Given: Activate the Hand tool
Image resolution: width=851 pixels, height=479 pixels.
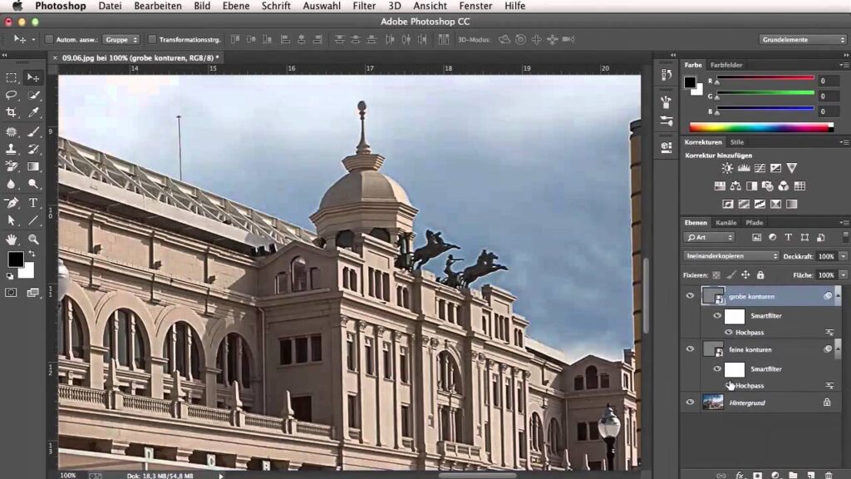Looking at the screenshot, I should pos(12,239).
